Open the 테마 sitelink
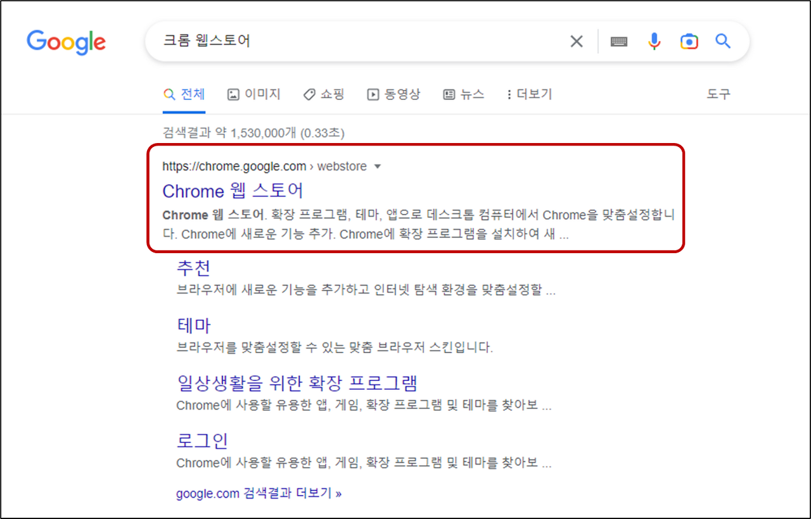 193,325
